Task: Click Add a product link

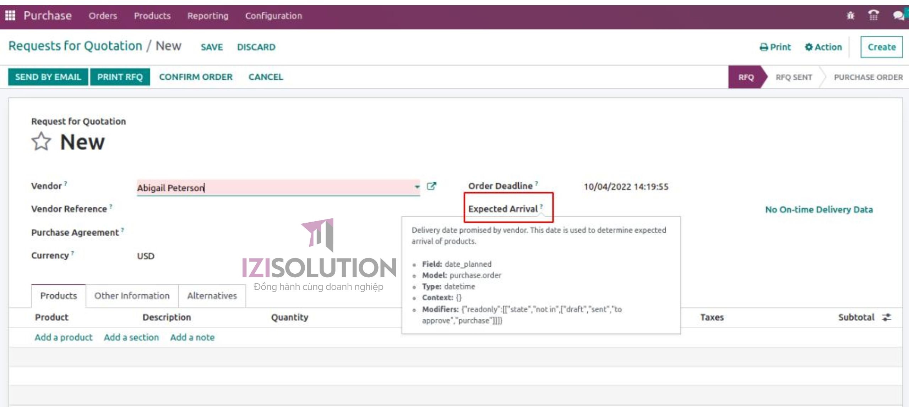Action: pyautogui.click(x=64, y=337)
